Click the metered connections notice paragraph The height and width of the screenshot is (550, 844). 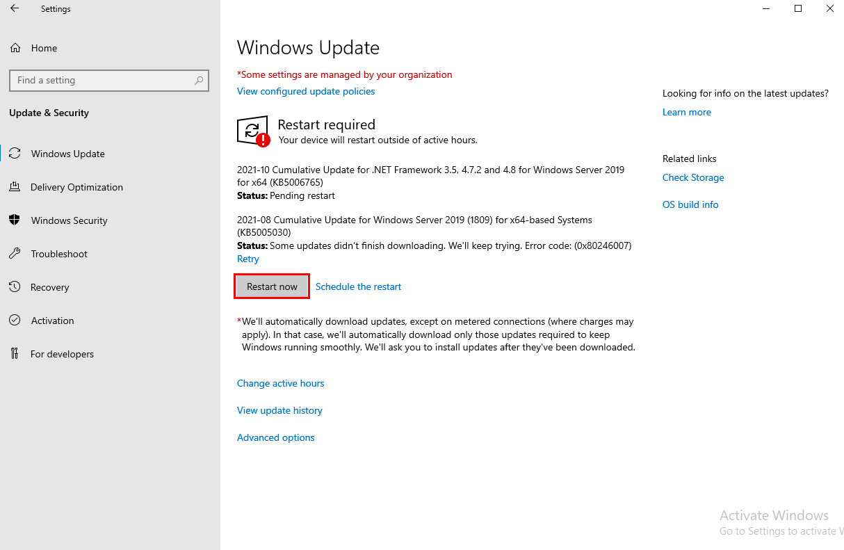click(436, 334)
